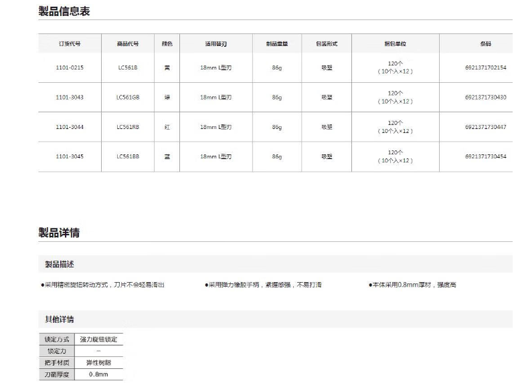The image size is (518, 383).
Task: Click the 制品描述 subsection bar
Action: pyautogui.click(x=59, y=265)
